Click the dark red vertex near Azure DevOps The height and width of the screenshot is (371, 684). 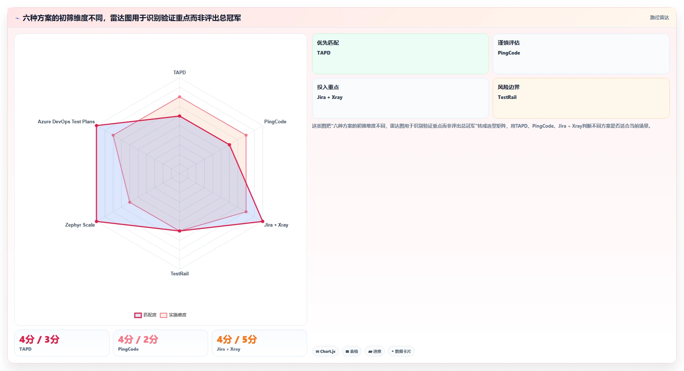point(96,125)
